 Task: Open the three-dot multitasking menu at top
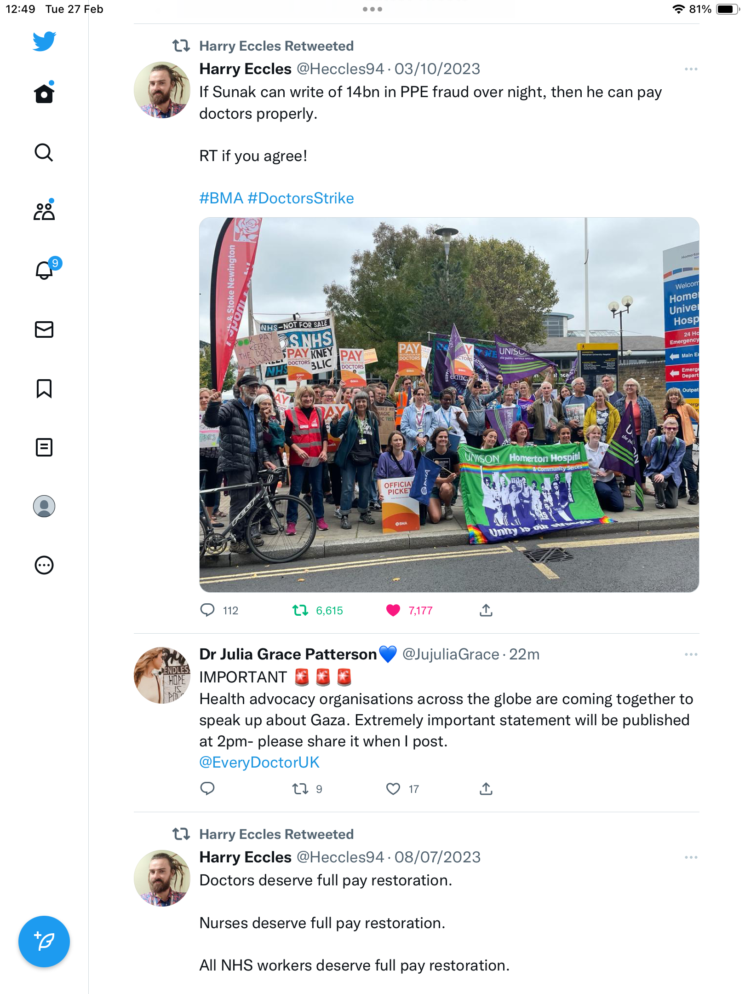click(x=372, y=9)
